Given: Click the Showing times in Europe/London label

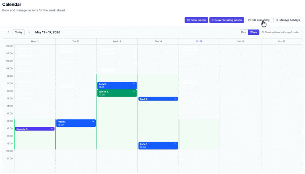Looking at the screenshot, I should pyautogui.click(x=282, y=32).
